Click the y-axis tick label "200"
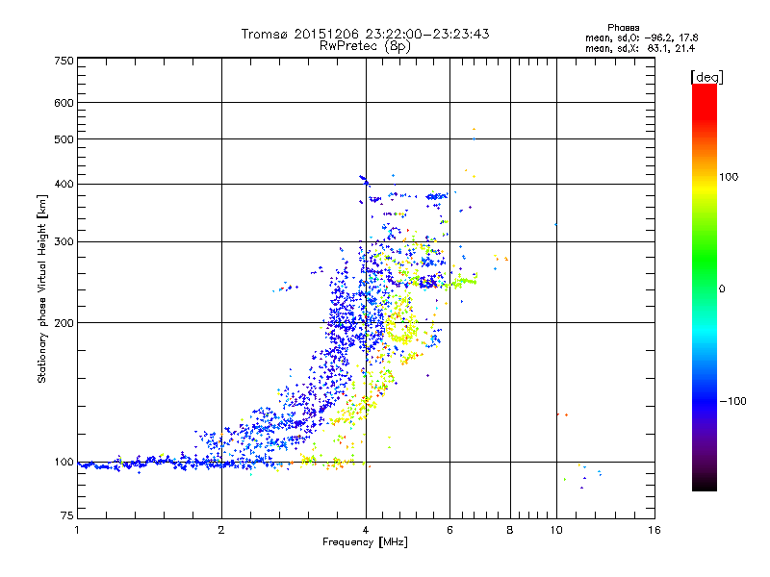This screenshot has height=577, width=770. click(x=64, y=323)
